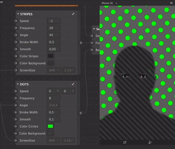Viewport: 175px width, 149px height.
Task: Open the Color Stripes swatch picker
Action: click(51, 56)
